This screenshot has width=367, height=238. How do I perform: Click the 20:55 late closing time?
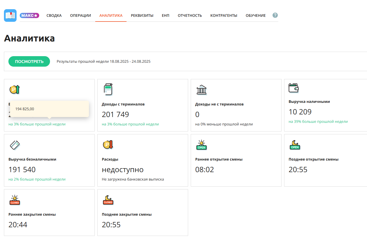[x=111, y=225]
